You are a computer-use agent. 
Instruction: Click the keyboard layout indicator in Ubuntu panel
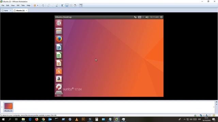coord(140,17)
